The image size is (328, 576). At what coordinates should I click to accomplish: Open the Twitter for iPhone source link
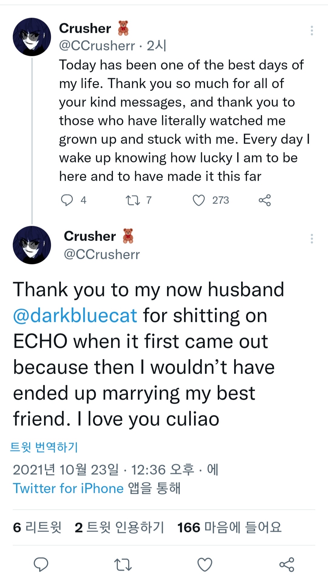(68, 488)
